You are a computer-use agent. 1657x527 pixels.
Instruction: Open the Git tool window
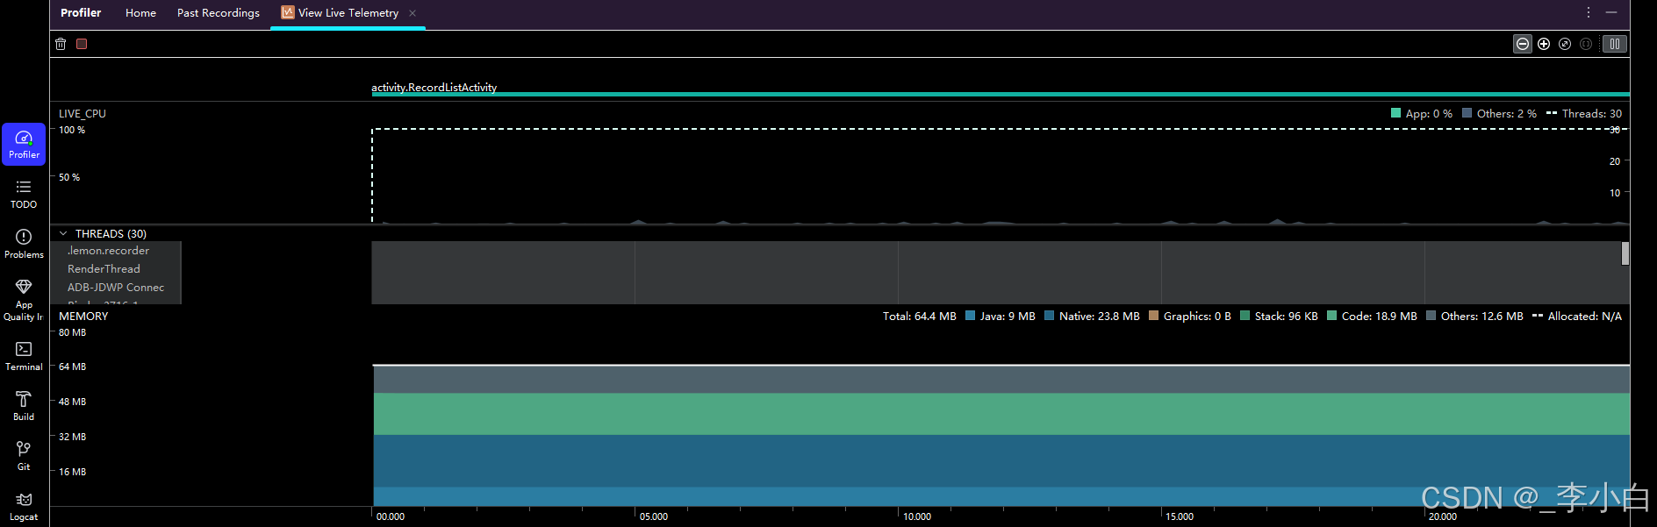[24, 456]
